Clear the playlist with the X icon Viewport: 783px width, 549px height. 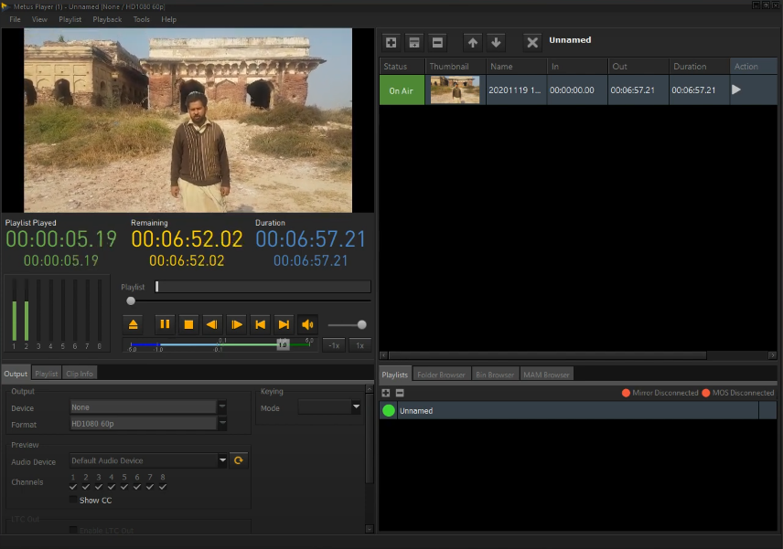tap(532, 42)
